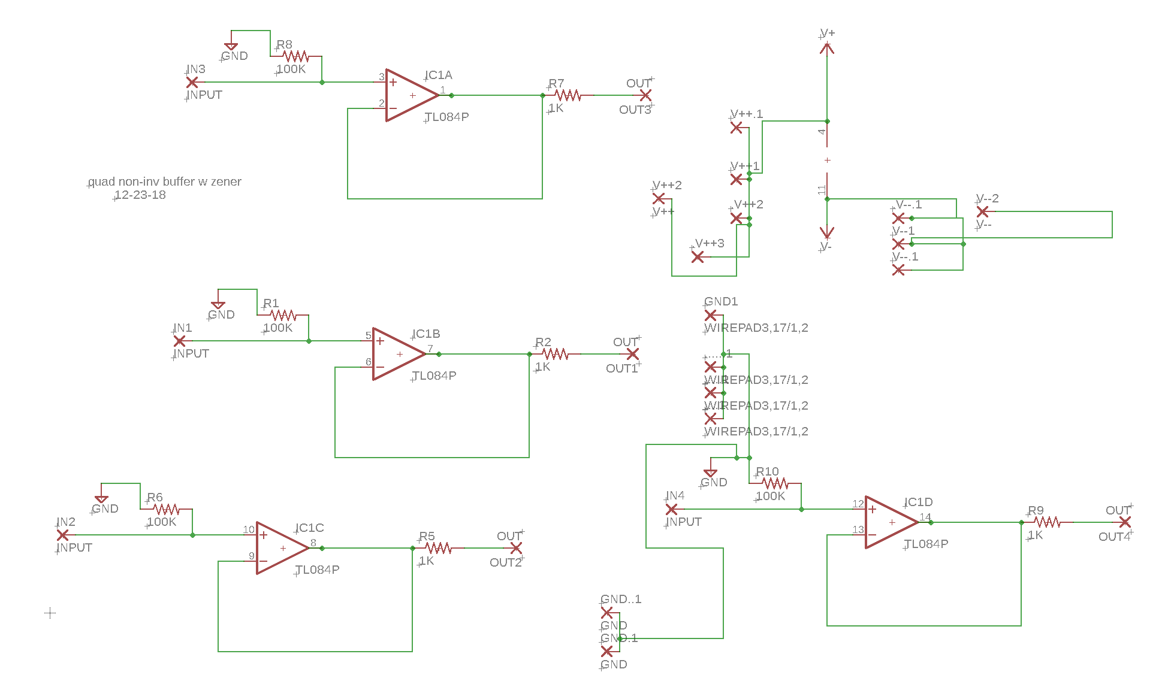Click the OUT3 output pad cross
This screenshot has width=1168, height=684.
645,95
